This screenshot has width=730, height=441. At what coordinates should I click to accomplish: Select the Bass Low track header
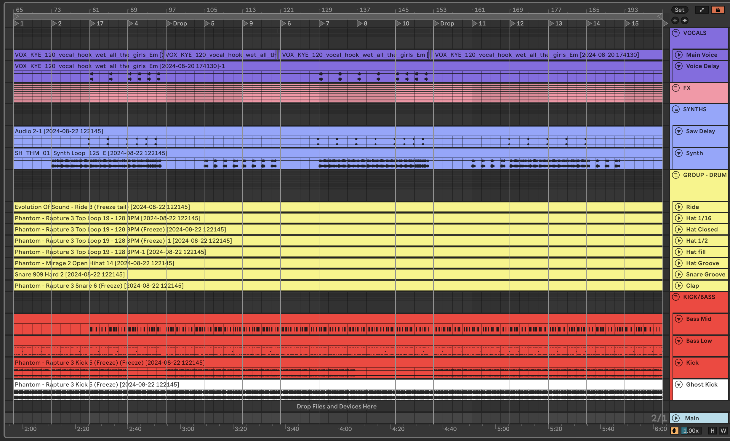pos(699,341)
